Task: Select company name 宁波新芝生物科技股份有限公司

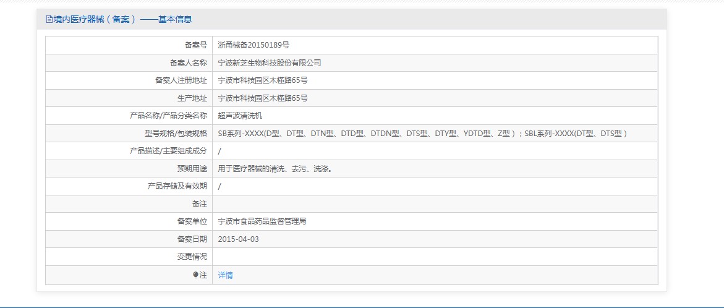Action: [269, 63]
